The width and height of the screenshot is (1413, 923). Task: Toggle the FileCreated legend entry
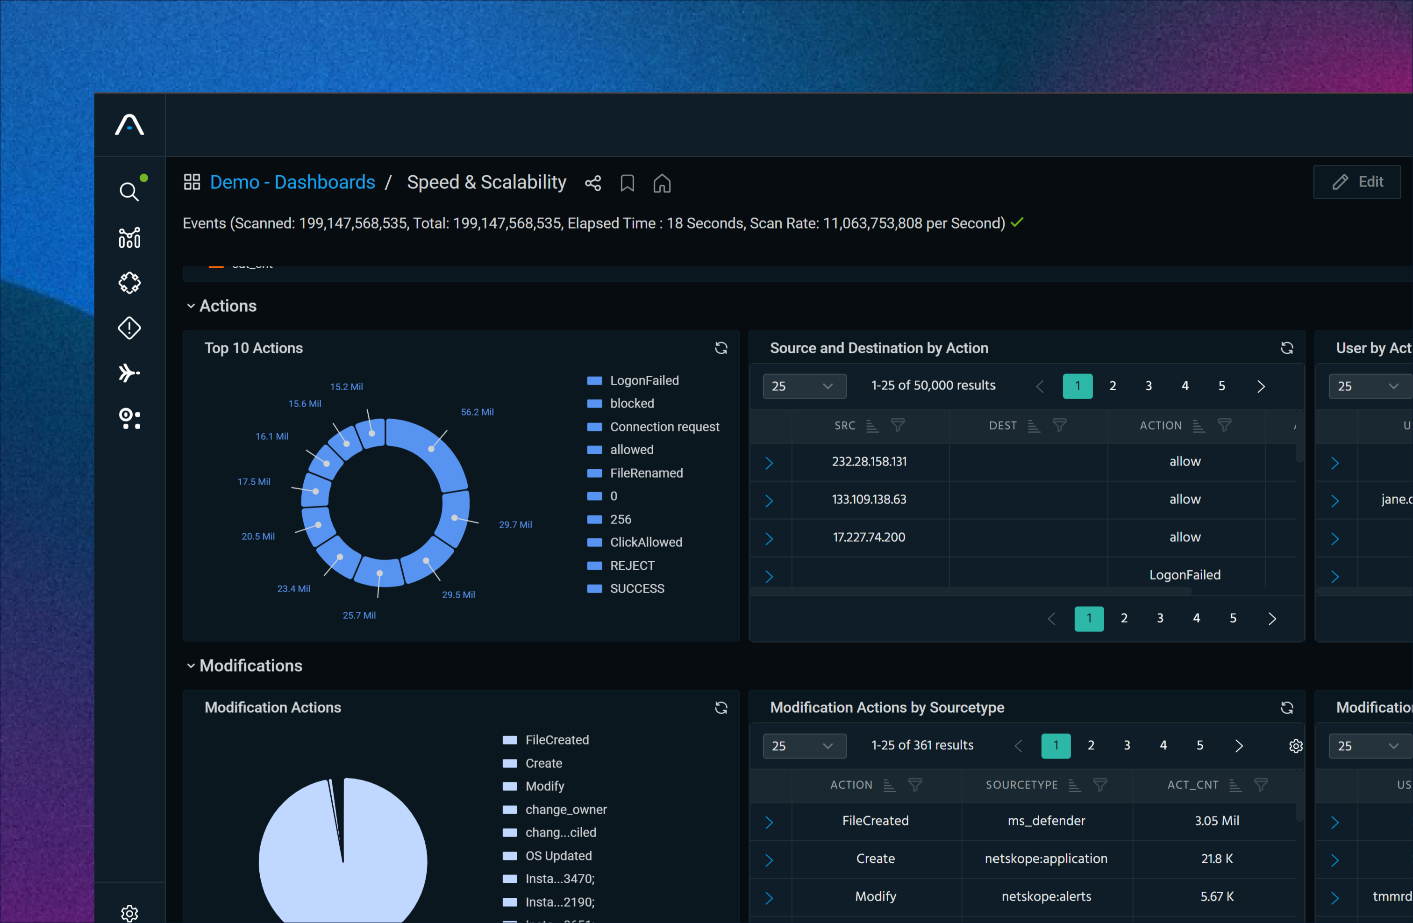tap(557, 740)
